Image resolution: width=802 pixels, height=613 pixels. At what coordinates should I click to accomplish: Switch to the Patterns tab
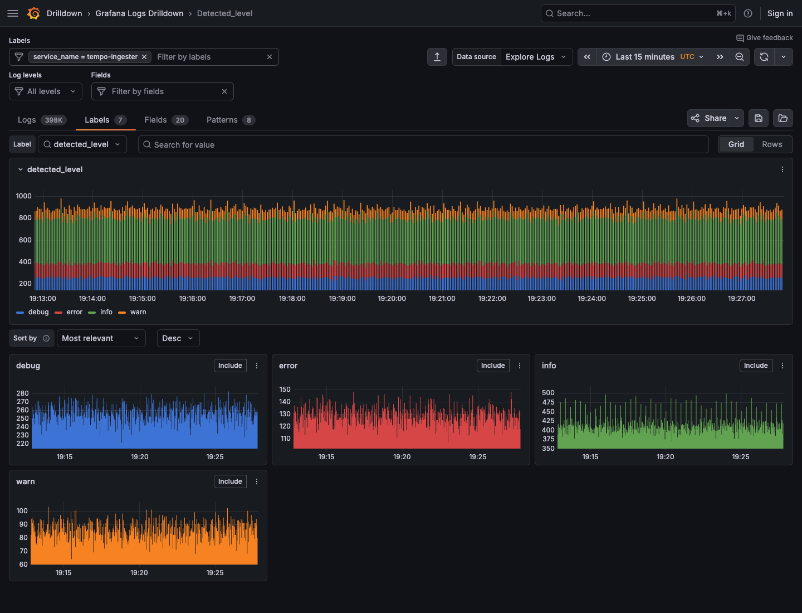coord(222,119)
